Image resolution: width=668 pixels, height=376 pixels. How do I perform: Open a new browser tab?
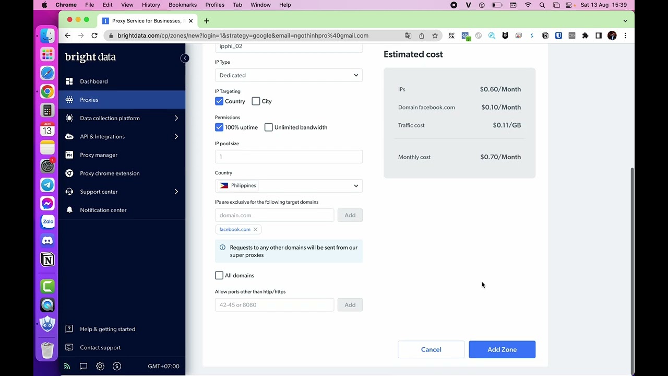coord(207,21)
